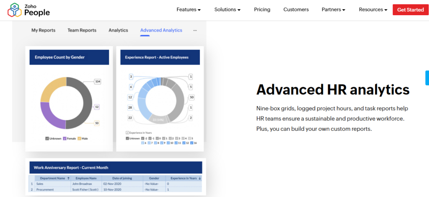Image resolution: width=429 pixels, height=197 pixels.
Task: Toggle the 12 years legend checkbox
Action: tap(184, 143)
